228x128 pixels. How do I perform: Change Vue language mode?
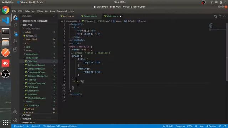pos(202,126)
